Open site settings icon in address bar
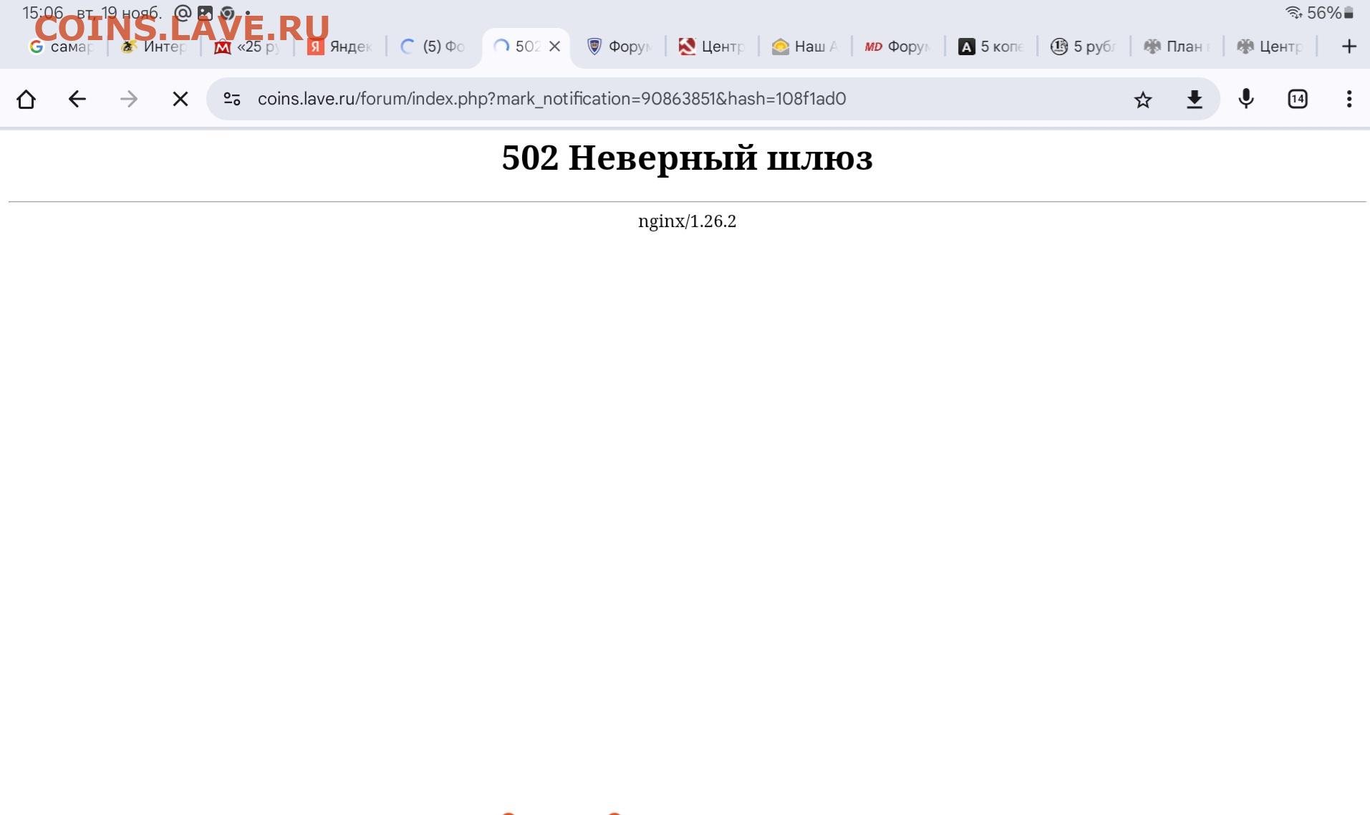The width and height of the screenshot is (1370, 815). 231,99
